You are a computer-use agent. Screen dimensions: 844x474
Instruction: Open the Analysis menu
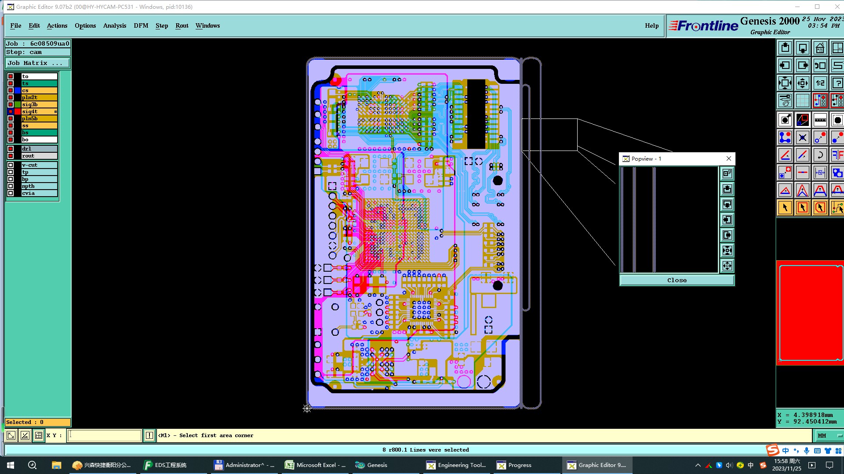[x=114, y=25]
